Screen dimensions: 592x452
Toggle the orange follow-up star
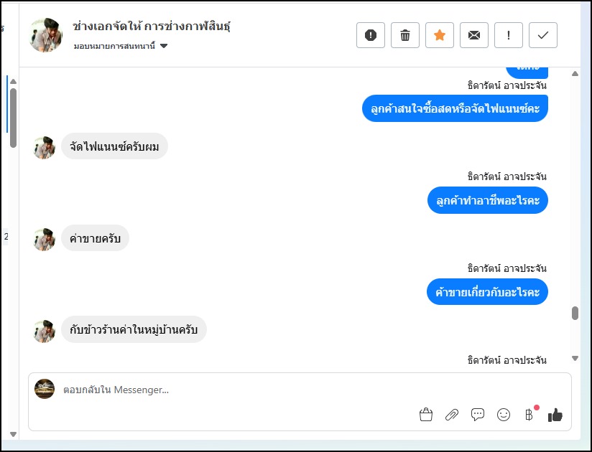tap(440, 35)
